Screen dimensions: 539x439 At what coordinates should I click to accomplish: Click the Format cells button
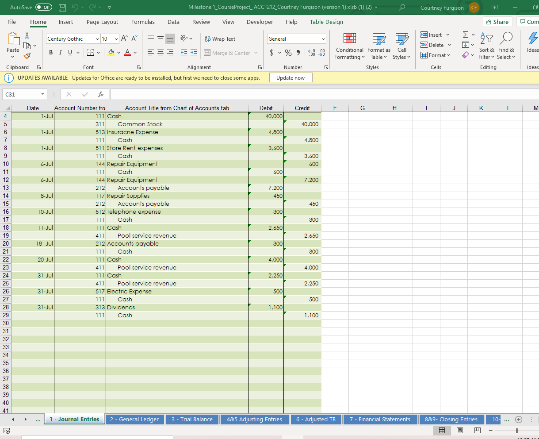tap(435, 55)
